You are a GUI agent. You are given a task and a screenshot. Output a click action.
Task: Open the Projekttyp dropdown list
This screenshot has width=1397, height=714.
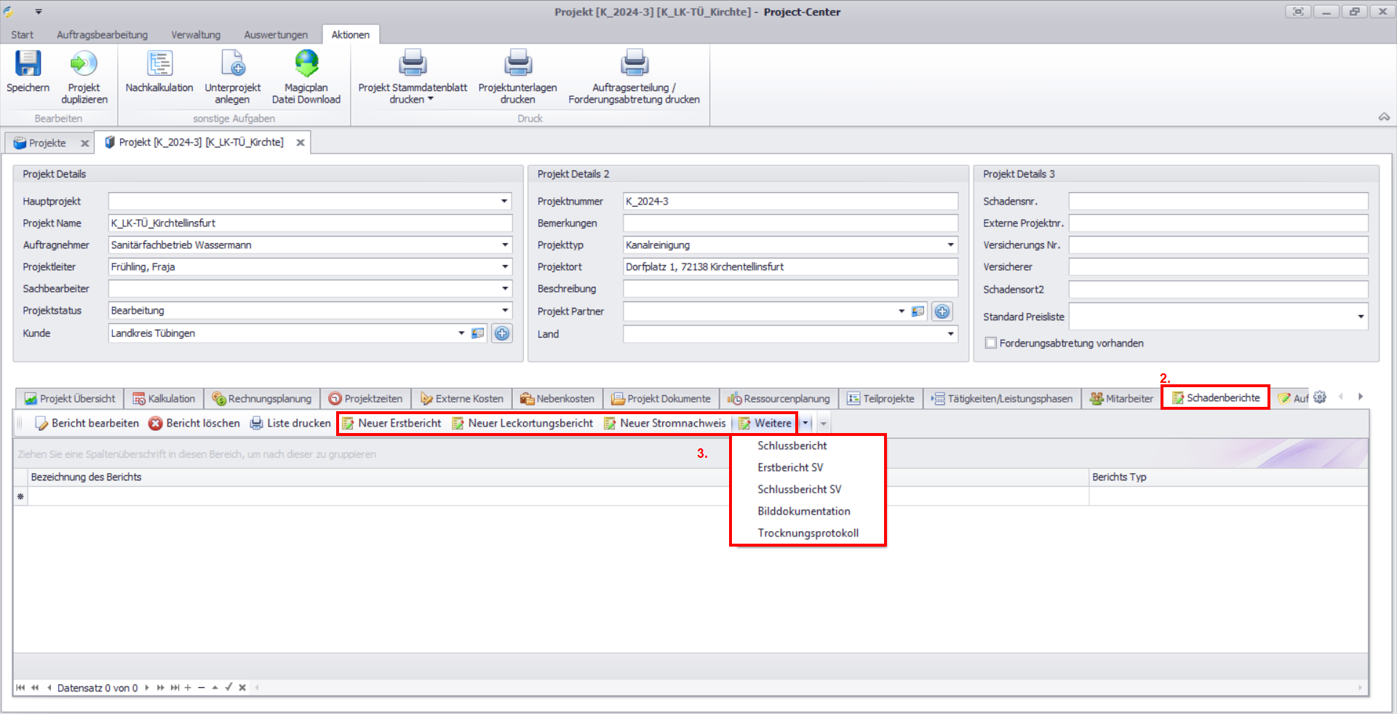click(950, 245)
